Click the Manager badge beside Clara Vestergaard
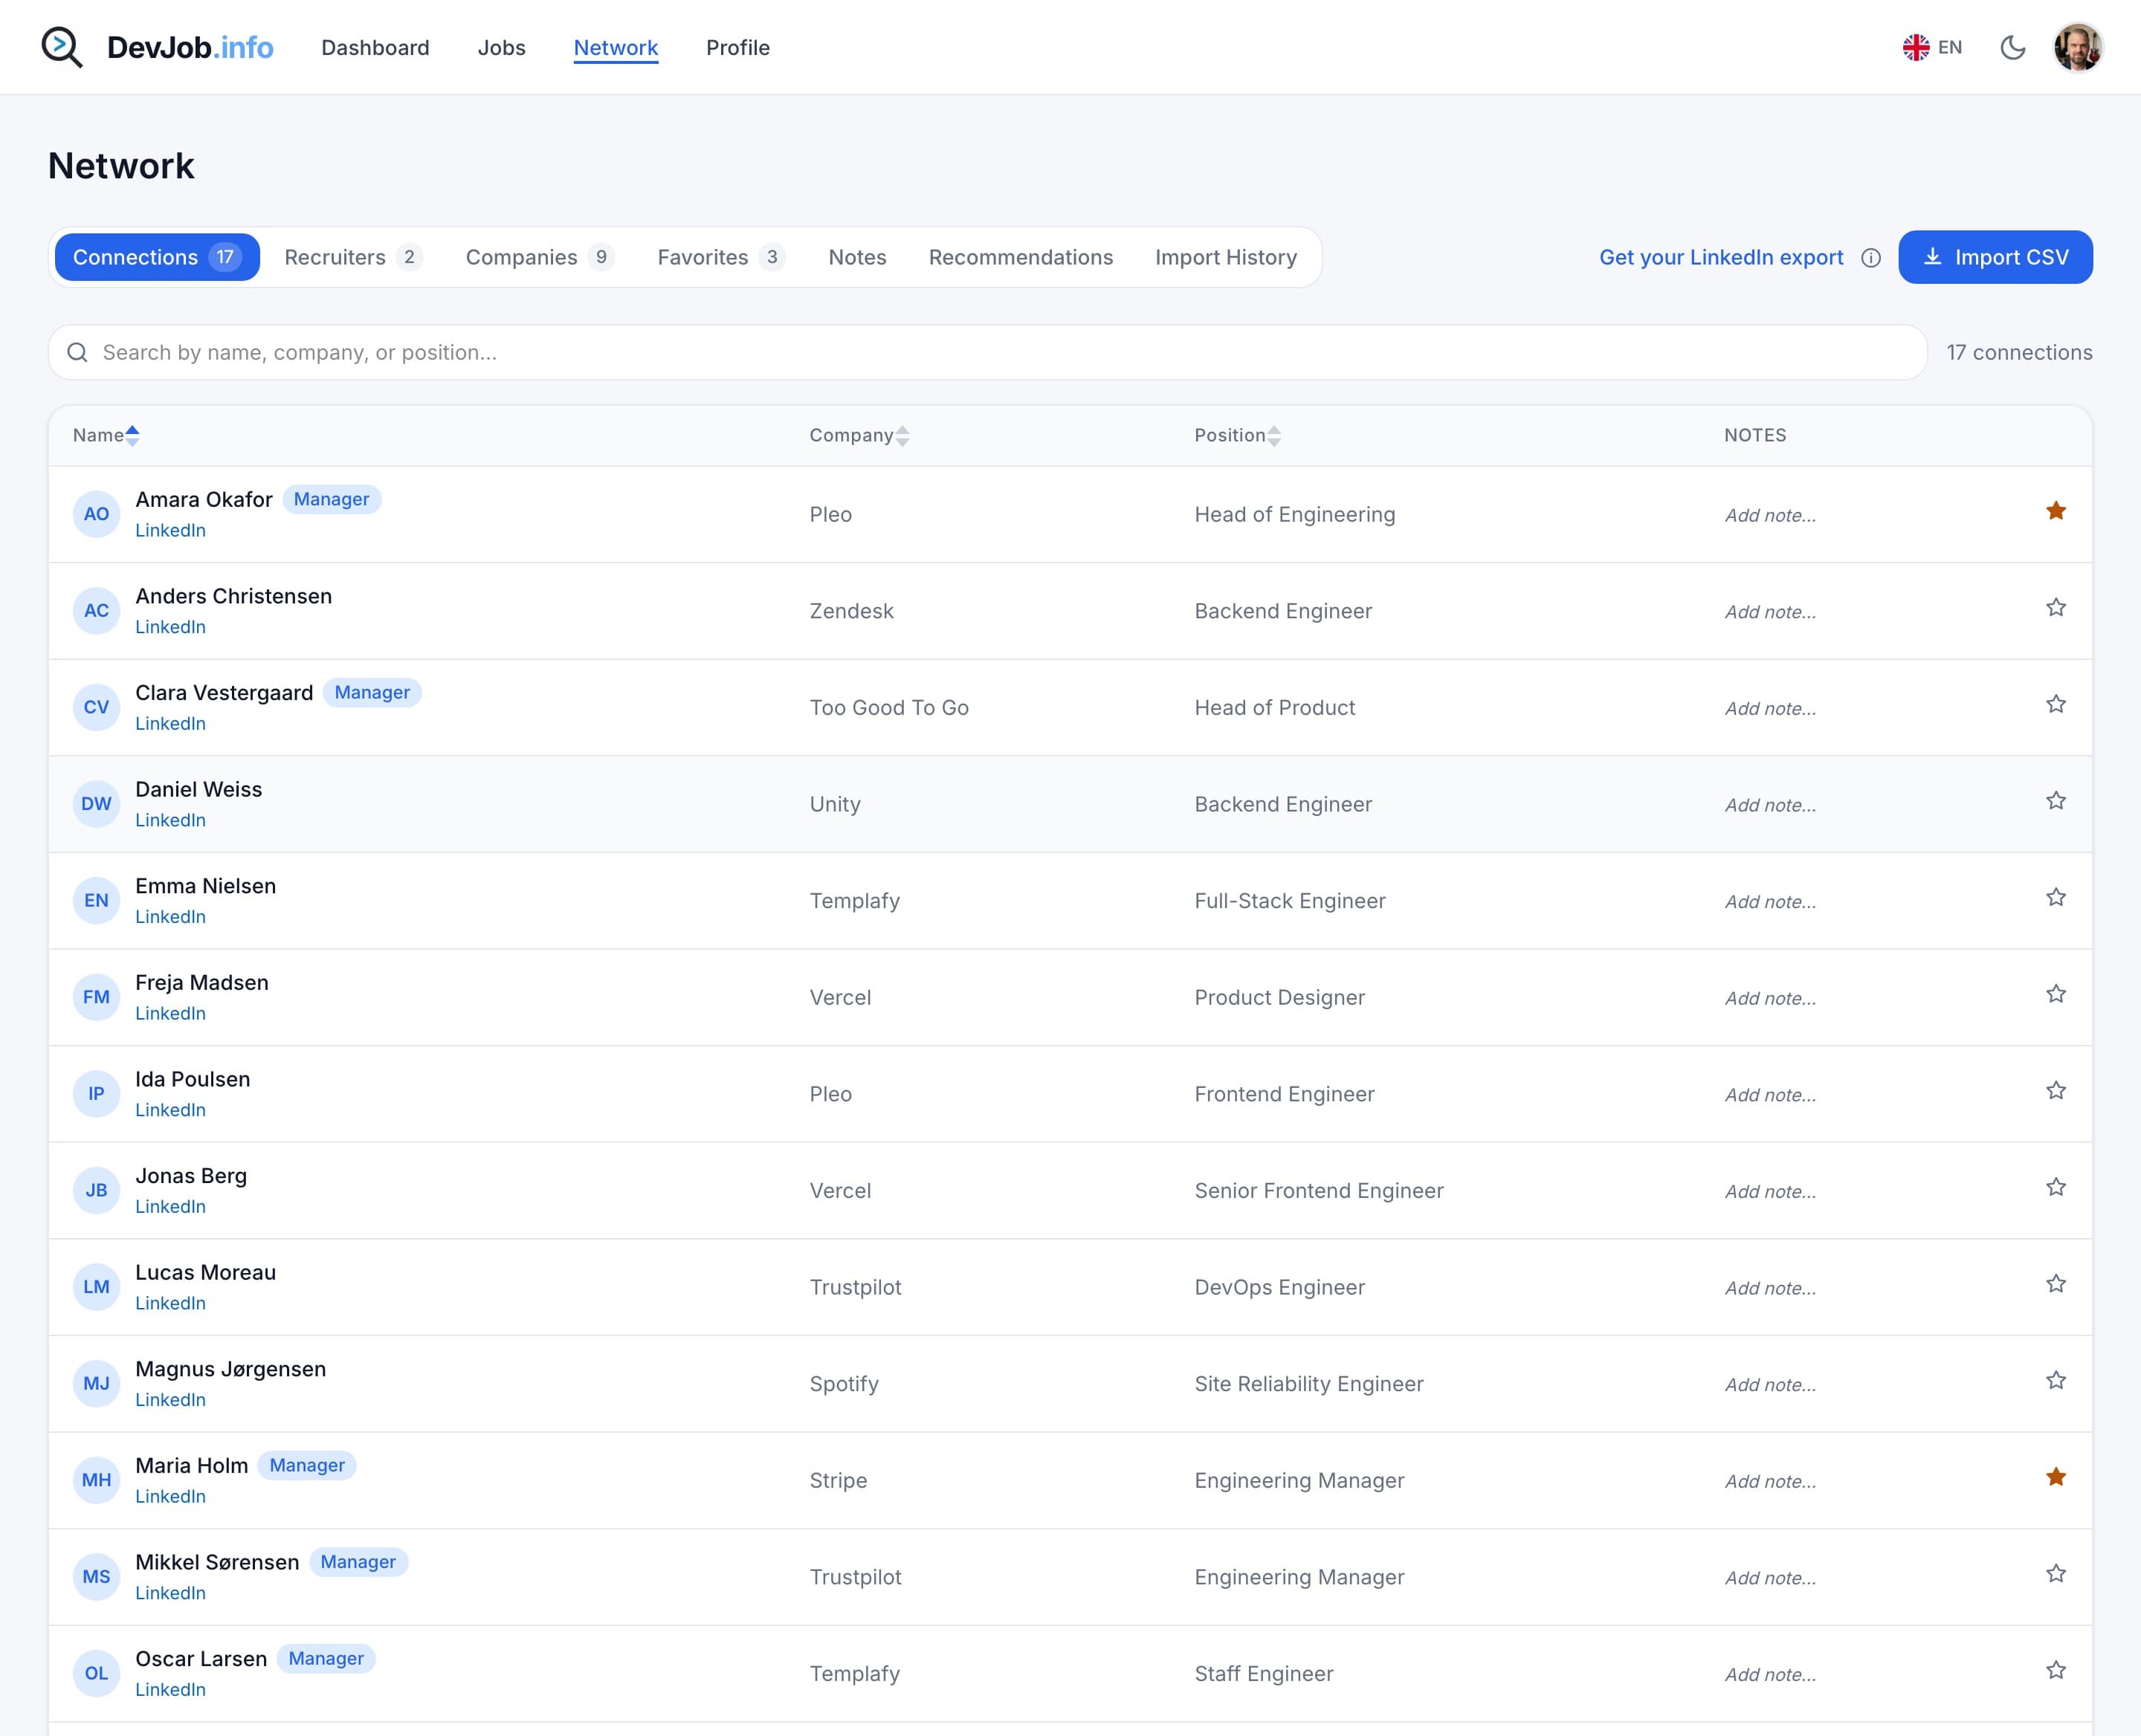This screenshot has width=2141, height=1736. (372, 692)
